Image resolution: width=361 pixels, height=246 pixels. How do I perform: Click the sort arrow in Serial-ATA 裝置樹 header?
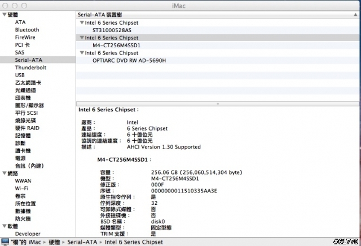tap(355, 15)
